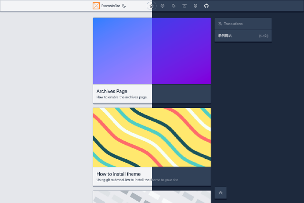Click the ExampleSite site title text
Viewport: 304px width, 203px height.
tap(111, 6)
